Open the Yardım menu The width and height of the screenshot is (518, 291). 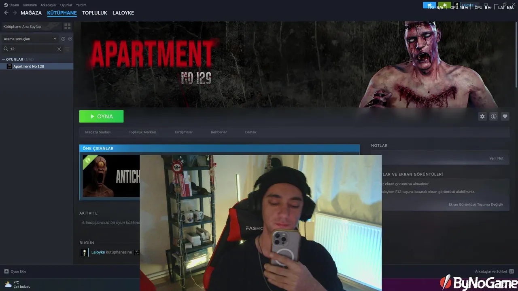coord(81,5)
